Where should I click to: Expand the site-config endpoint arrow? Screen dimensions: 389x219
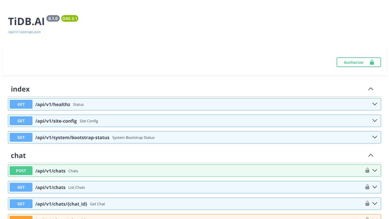pyautogui.click(x=375, y=121)
